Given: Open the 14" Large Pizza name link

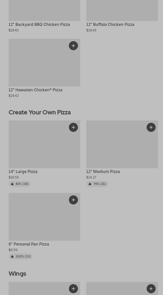Looking at the screenshot, I should (23, 171).
